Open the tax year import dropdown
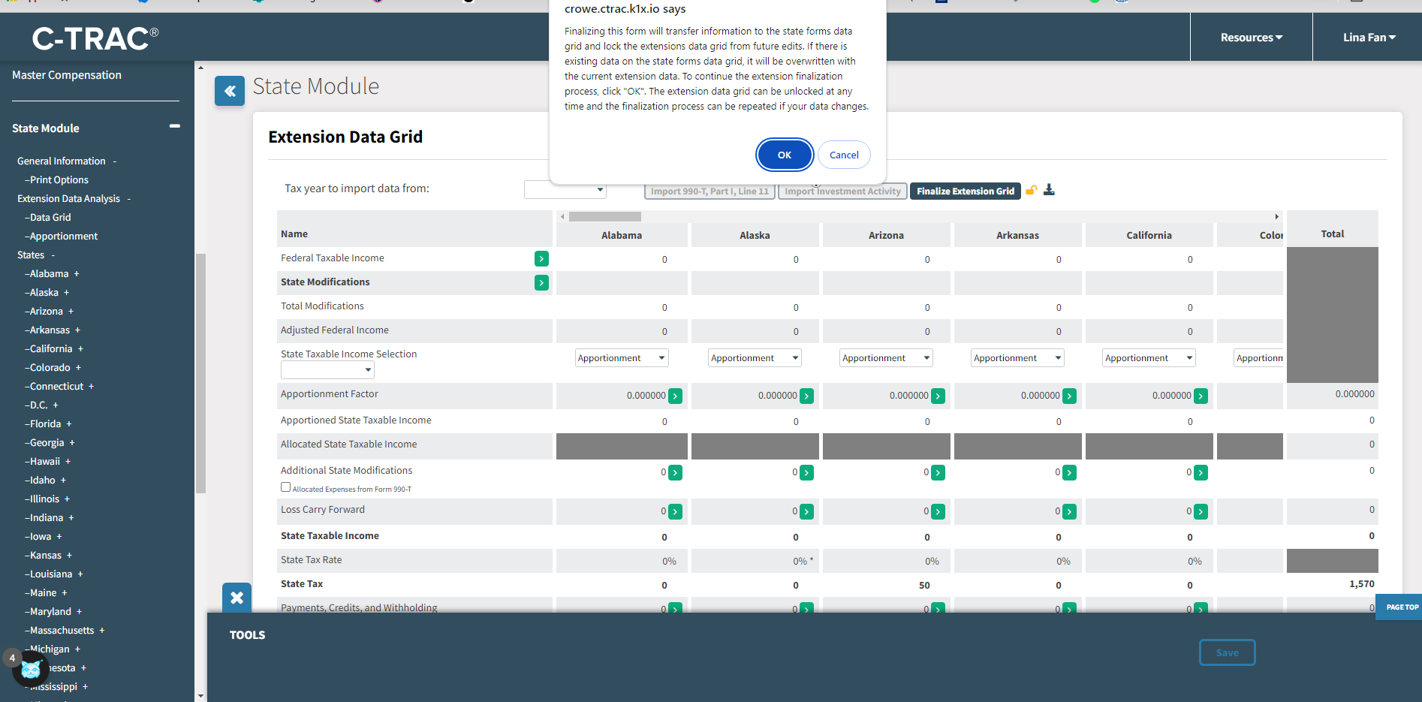 pos(565,190)
